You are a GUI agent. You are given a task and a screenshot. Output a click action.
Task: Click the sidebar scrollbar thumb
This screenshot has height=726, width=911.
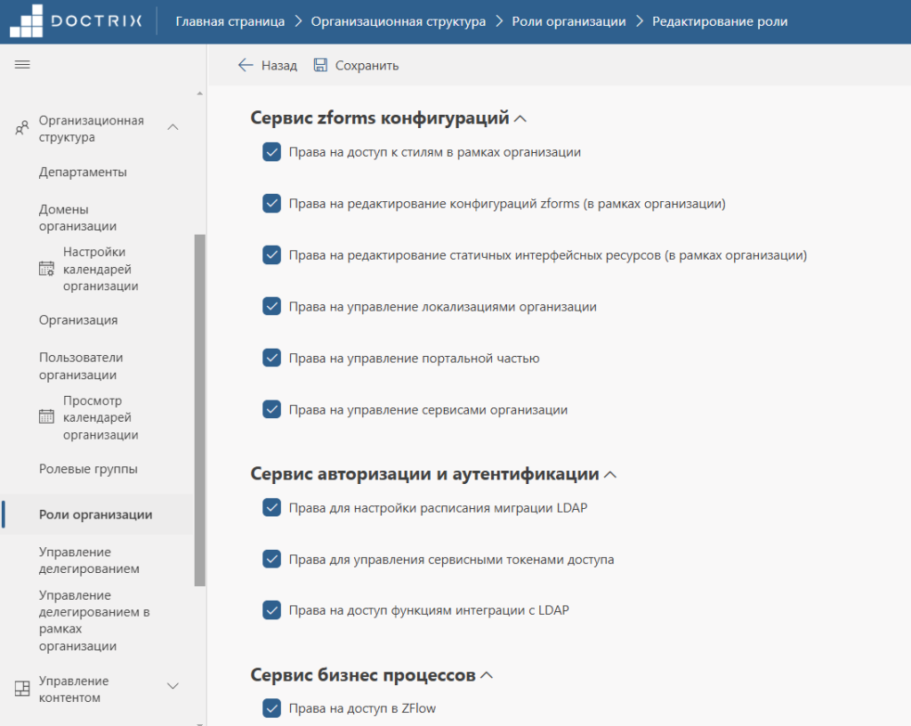(x=200, y=410)
